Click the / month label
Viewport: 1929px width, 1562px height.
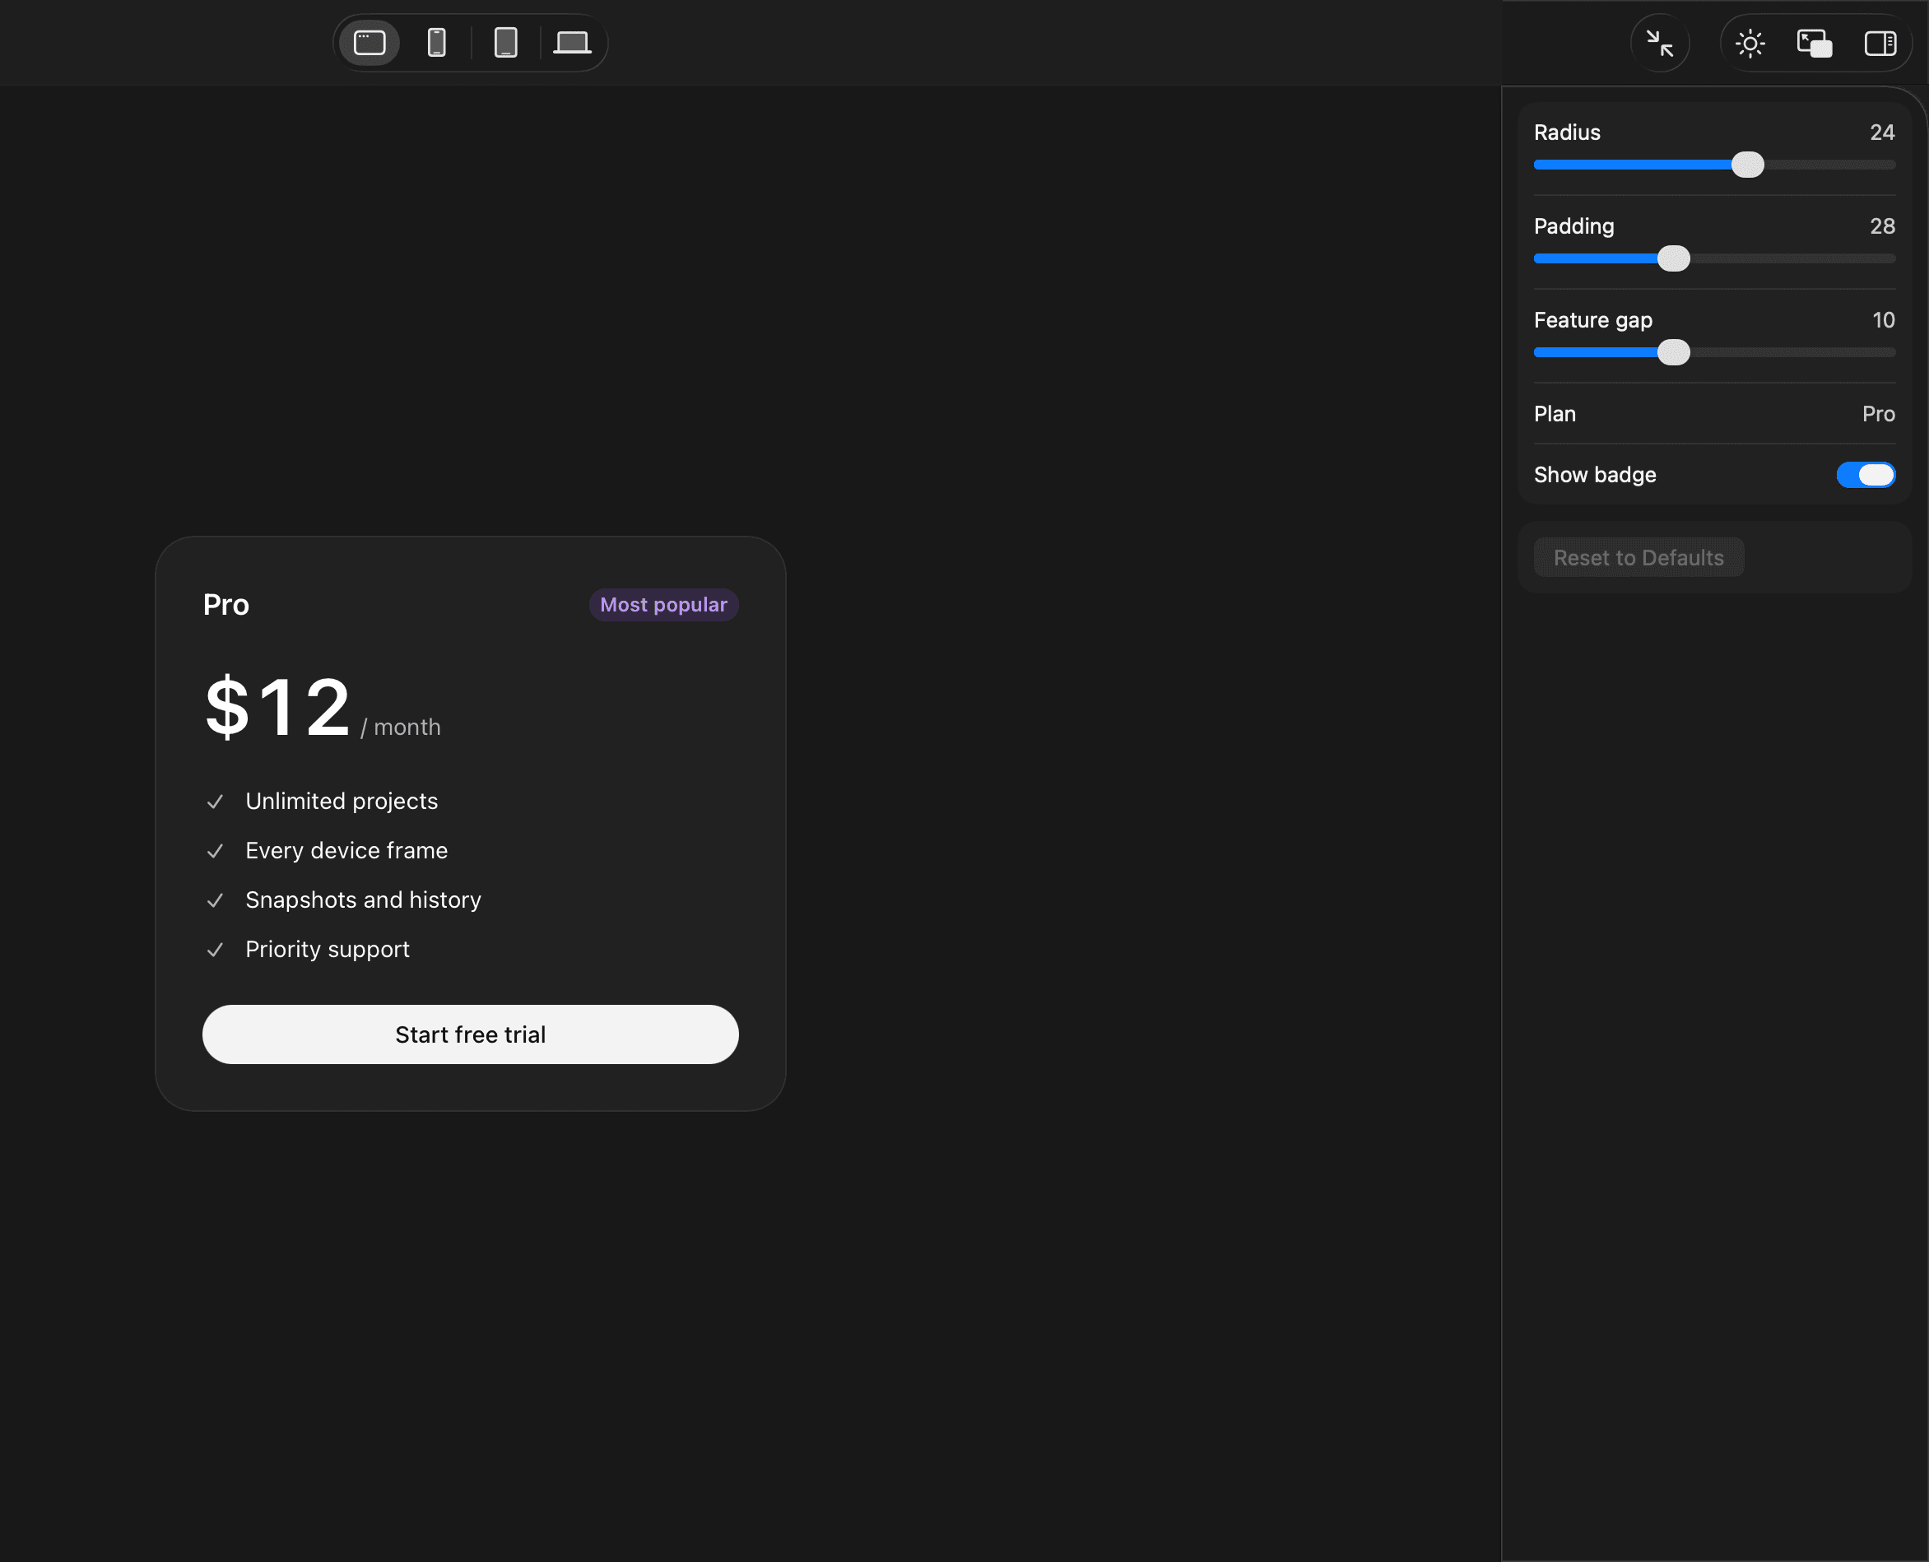coord(401,727)
